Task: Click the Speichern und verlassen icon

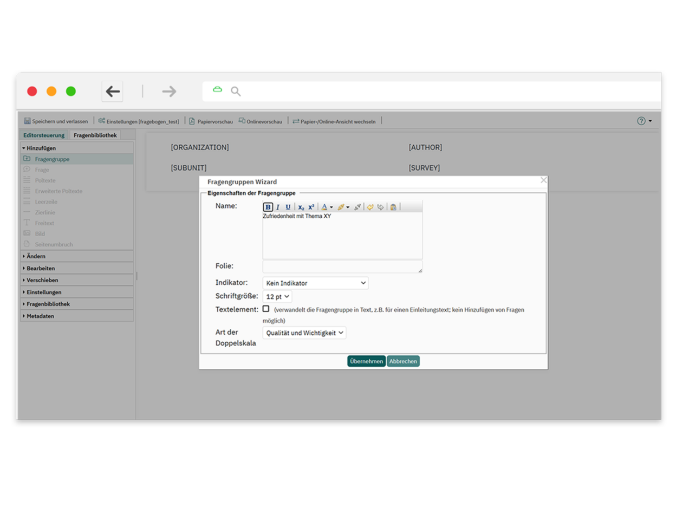Action: (27, 121)
